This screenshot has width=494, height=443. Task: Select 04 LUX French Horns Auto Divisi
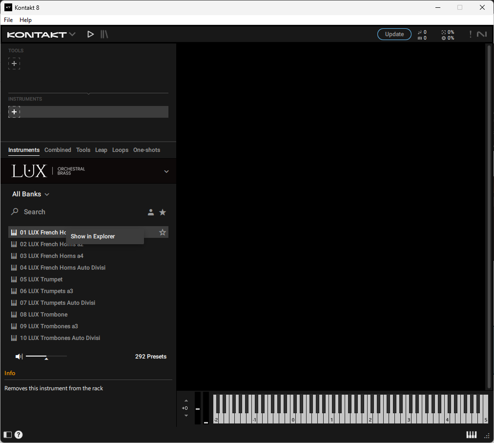click(x=88, y=268)
